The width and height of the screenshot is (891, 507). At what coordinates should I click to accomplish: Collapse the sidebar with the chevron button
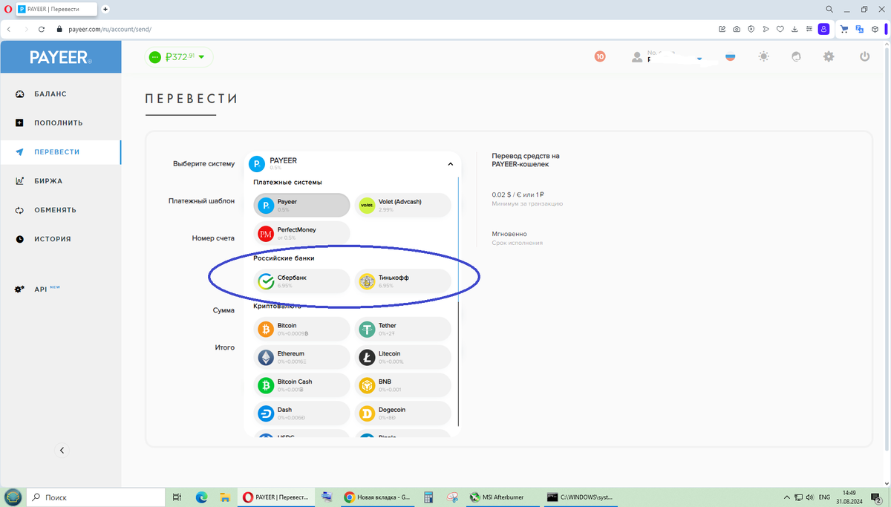62,450
